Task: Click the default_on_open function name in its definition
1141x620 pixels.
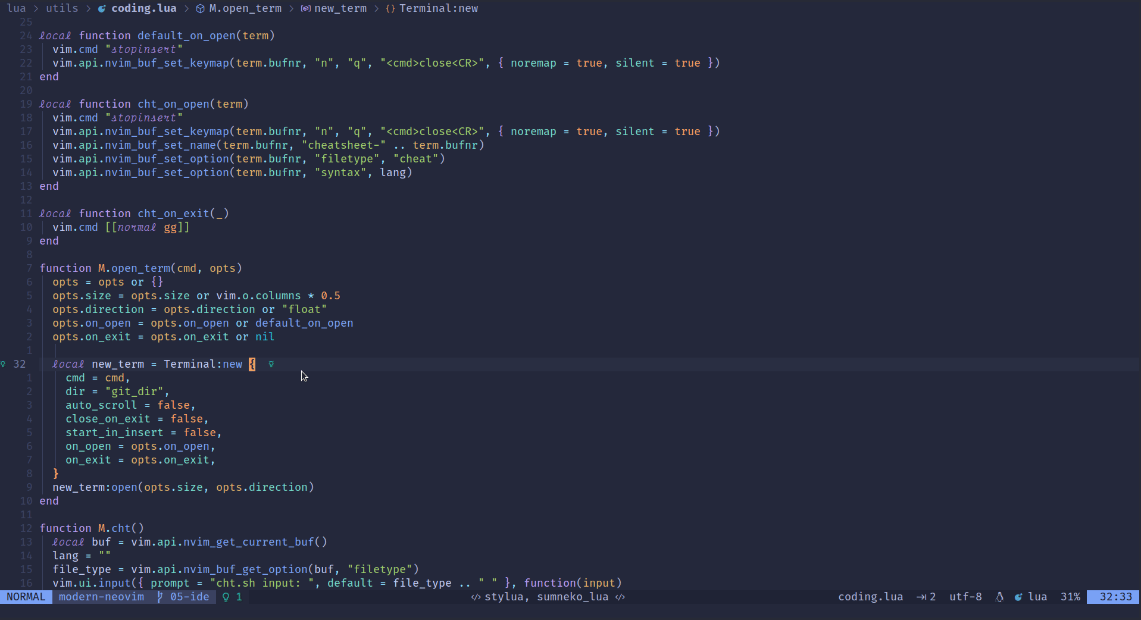Action: pyautogui.click(x=186, y=36)
